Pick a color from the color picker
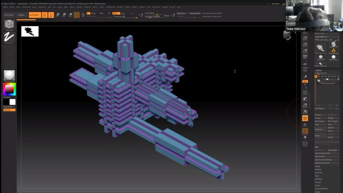Viewport: 343px width, 193px height. click(9, 89)
